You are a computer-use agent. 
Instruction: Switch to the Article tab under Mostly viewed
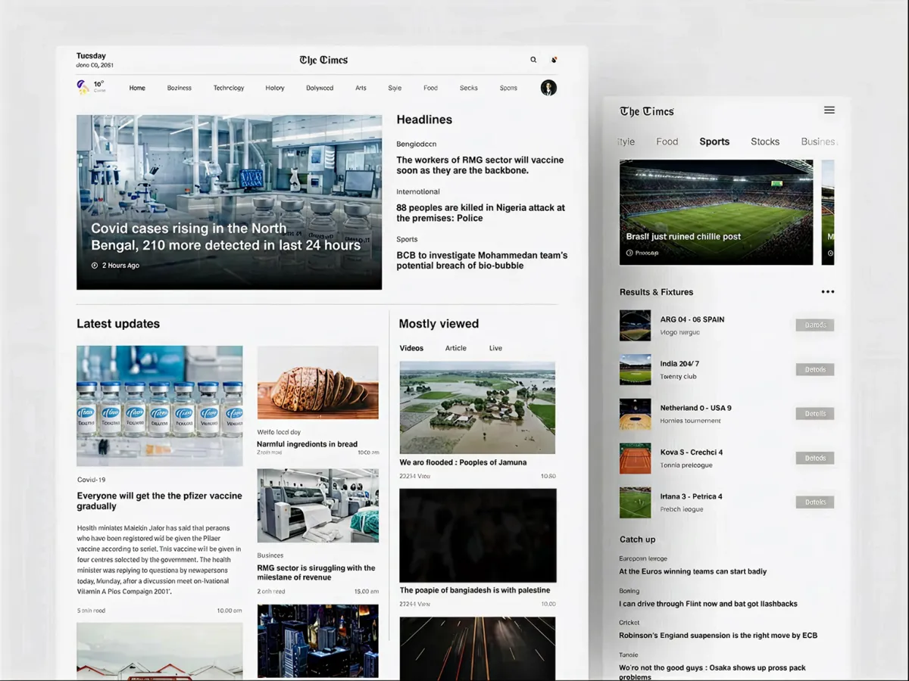456,348
